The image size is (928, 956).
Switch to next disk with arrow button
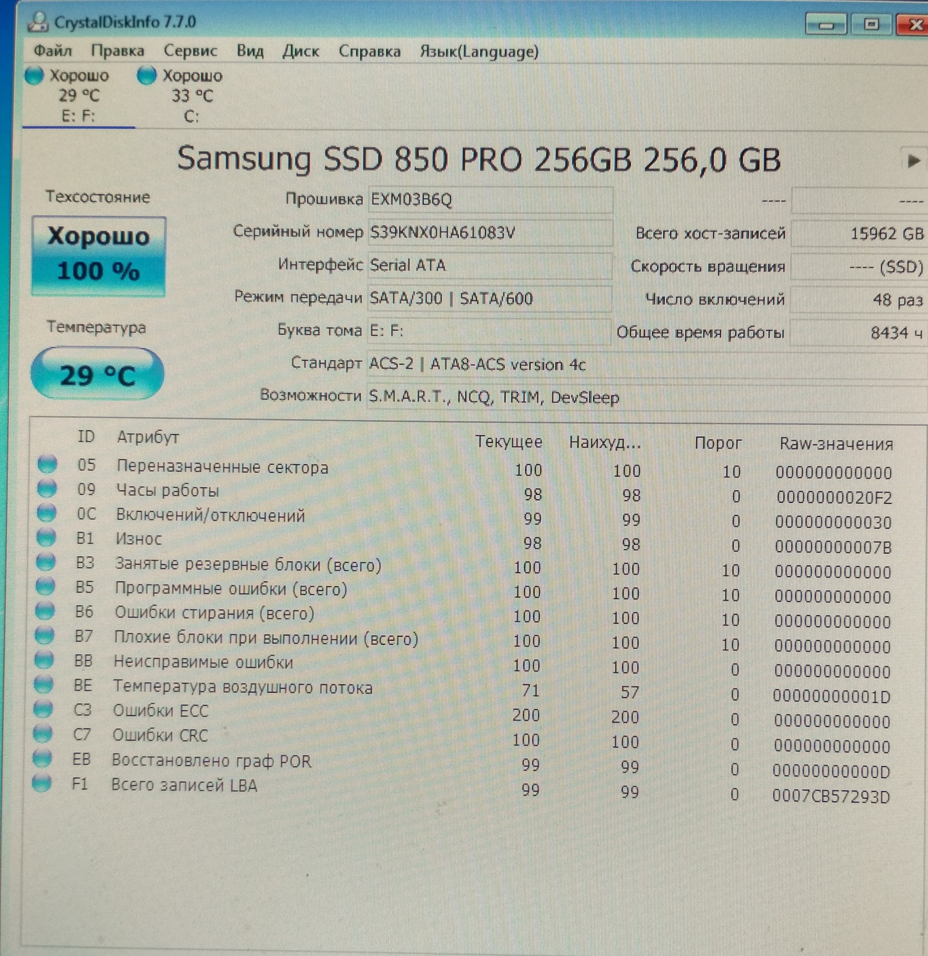tap(912, 160)
